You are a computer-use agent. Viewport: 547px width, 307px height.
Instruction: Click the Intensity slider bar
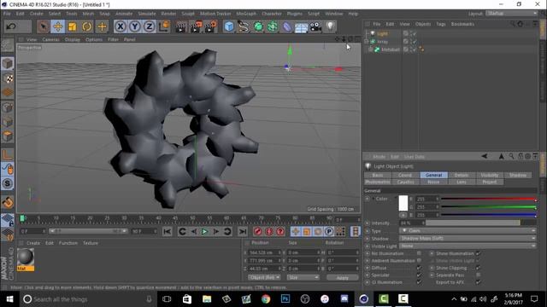(480, 223)
